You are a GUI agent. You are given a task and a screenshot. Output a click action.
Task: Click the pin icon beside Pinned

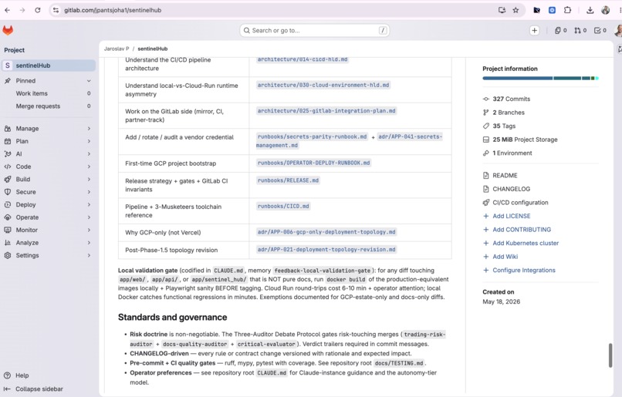(x=8, y=80)
